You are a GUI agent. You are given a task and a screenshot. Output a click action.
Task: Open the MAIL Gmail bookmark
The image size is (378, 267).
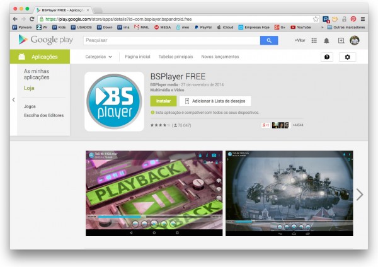pos(142,27)
